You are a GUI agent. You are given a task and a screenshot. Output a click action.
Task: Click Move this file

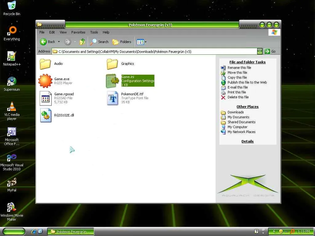(x=237, y=73)
